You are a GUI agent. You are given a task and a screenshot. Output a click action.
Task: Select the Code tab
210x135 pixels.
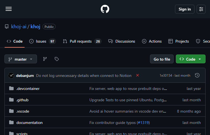click(x=15, y=41)
